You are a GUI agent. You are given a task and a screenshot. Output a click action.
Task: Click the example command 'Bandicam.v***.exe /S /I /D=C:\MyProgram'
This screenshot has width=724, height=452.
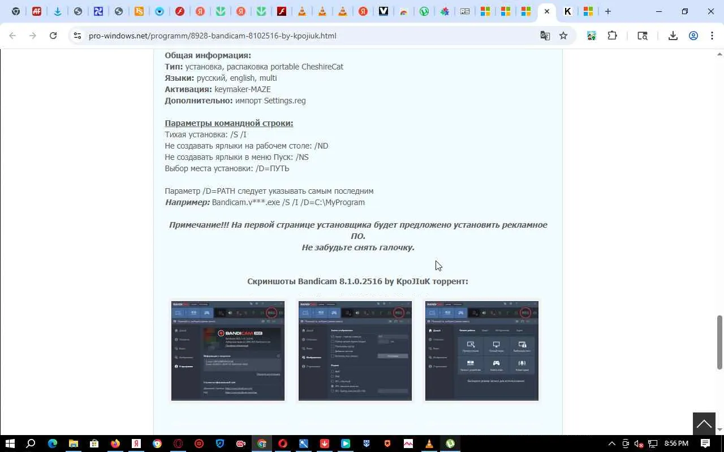(288, 202)
